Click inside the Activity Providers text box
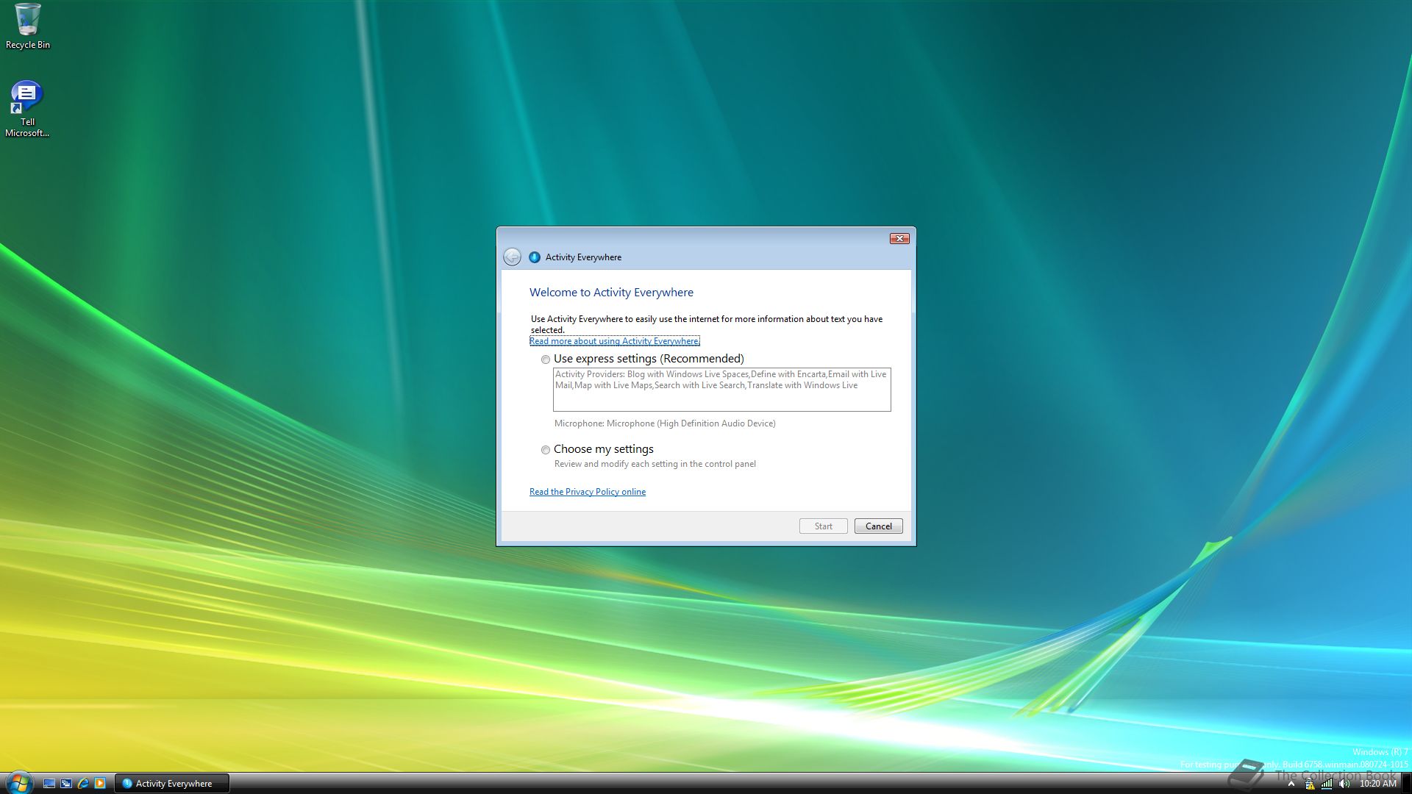Screen dimensions: 1412x794 click(x=721, y=390)
